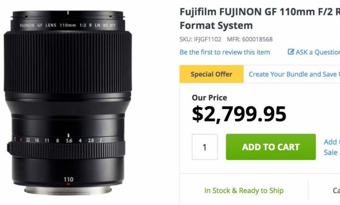This screenshot has height=205, width=340.
Task: Select the MFR number 600018568
Action: pos(257,39)
